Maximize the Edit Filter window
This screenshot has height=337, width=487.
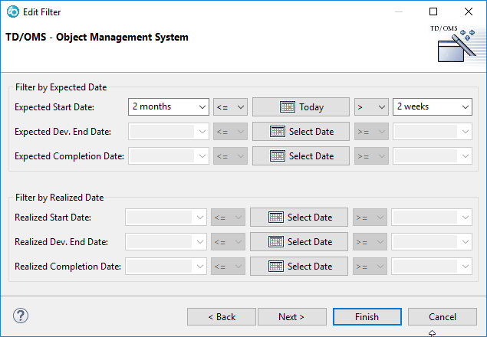click(433, 12)
